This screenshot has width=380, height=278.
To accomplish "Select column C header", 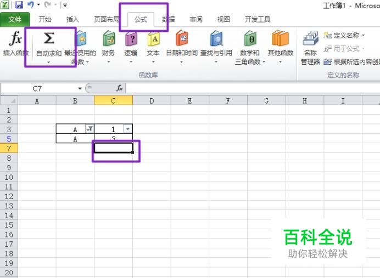I will coord(114,101).
